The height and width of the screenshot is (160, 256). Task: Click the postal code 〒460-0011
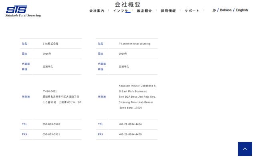[x=50, y=91]
